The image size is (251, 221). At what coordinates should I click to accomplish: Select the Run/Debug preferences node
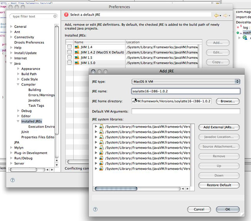[x=24, y=158]
